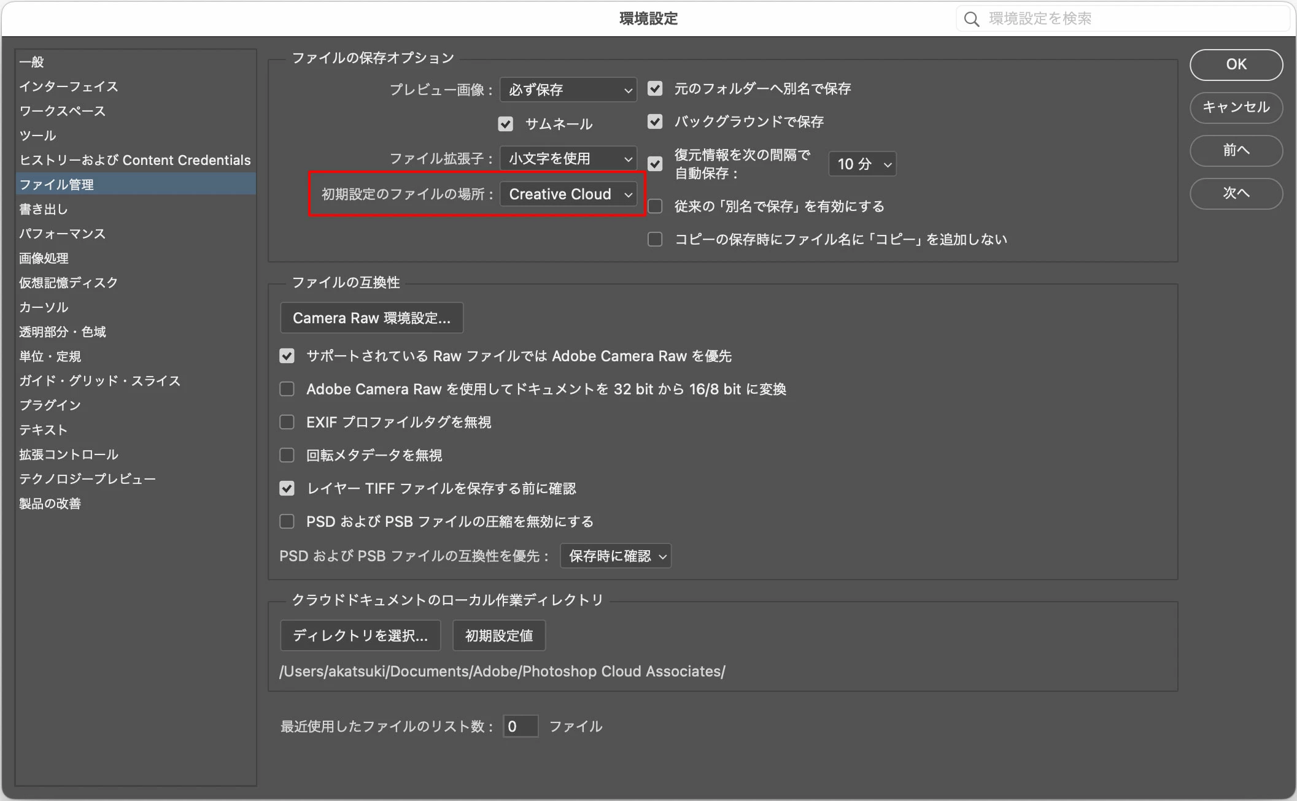
Task: Select パフォーマンス in the sidebar
Action: tap(62, 234)
